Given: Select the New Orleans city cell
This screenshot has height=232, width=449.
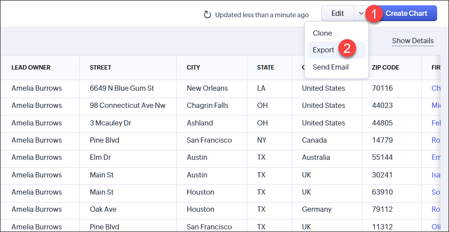Looking at the screenshot, I should [x=207, y=88].
